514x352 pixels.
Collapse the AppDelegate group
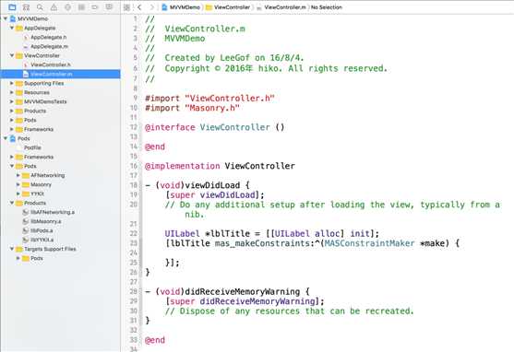[x=12, y=28]
